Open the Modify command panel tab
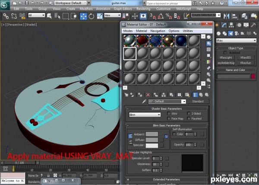The image size is (259, 185). coord(224,25)
